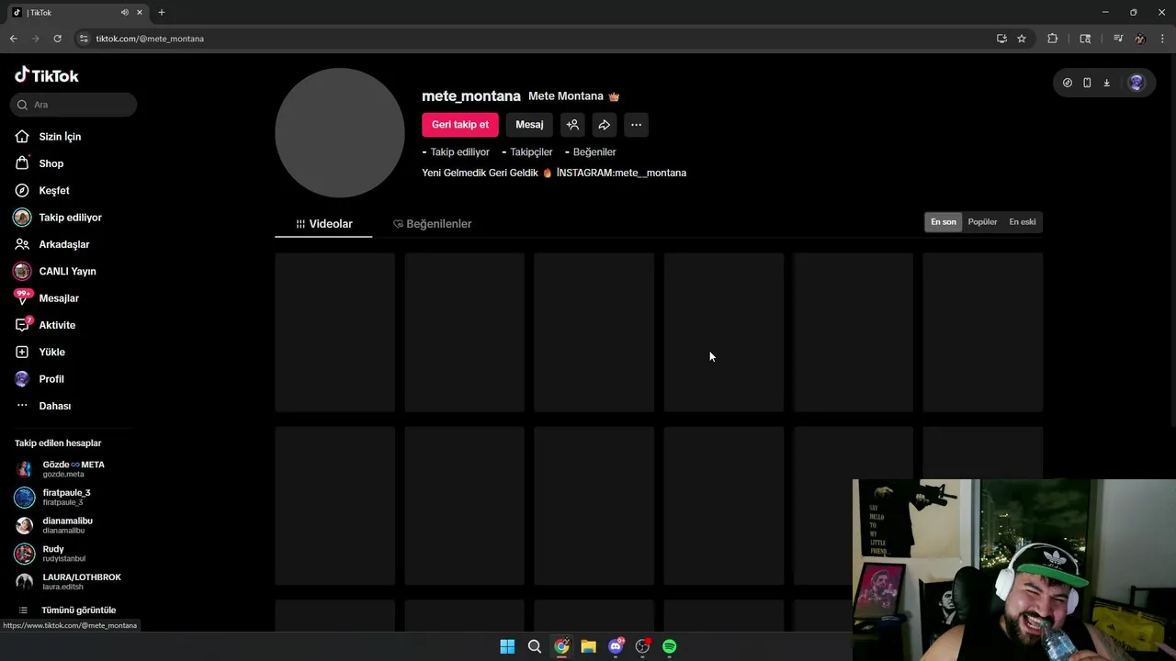This screenshot has width=1176, height=661.
Task: Go back with the browser back arrow
Action: point(13,39)
